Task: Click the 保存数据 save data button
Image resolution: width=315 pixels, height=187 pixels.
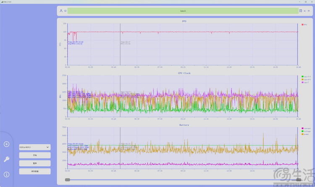Action: click(x=35, y=171)
